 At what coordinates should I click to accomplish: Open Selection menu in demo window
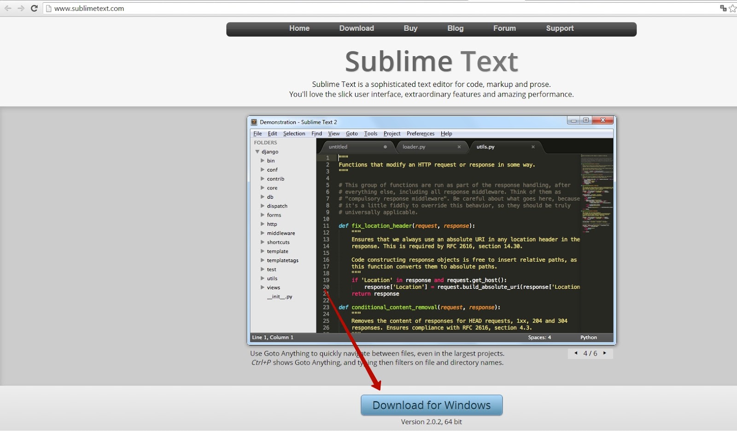coord(294,133)
